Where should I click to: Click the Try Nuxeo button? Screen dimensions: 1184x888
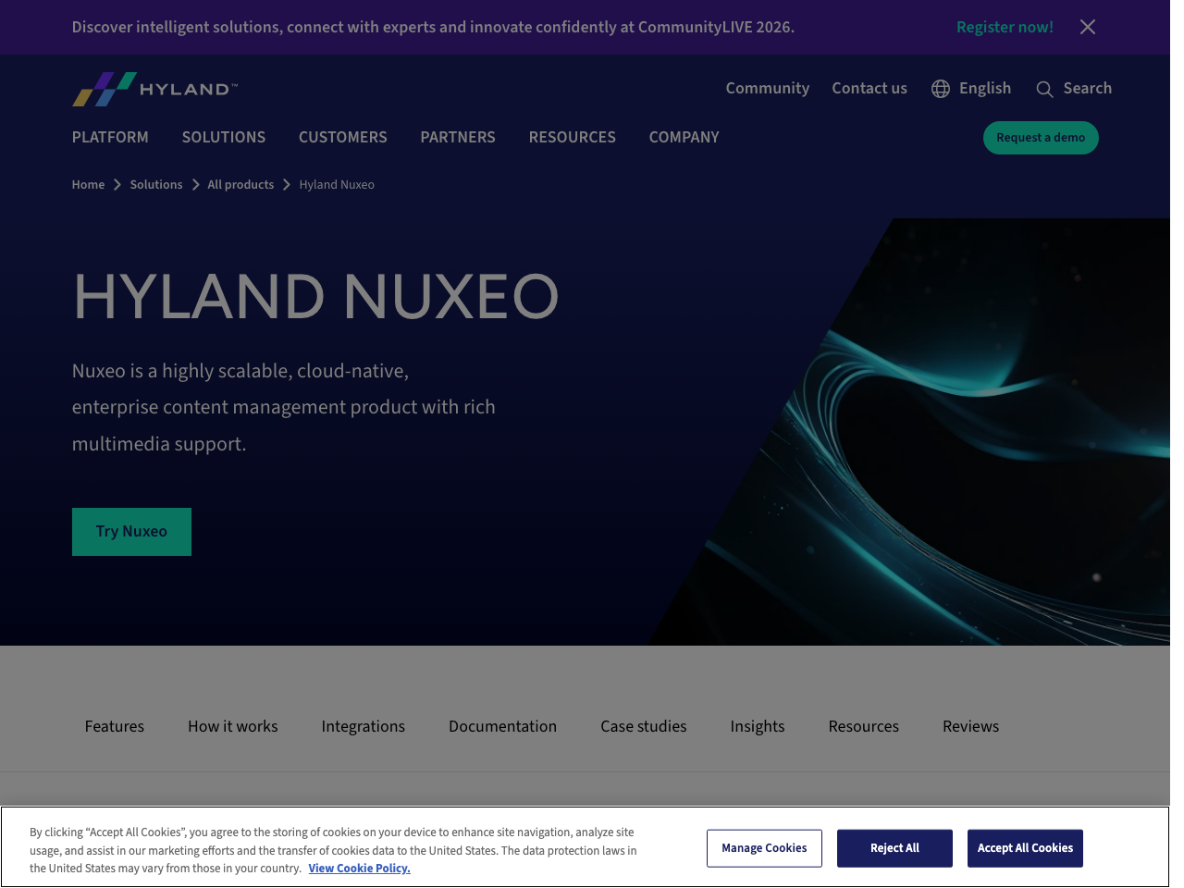pos(131,531)
